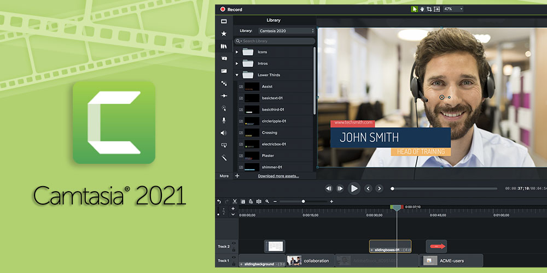Select the Crop tool in canvas toolbar

[429, 9]
